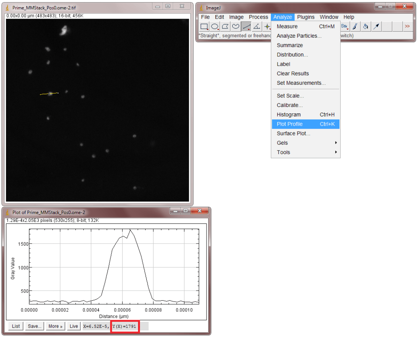Screen dimensions: 418x338
Task: Select the Brush tool in ImageJ toolbar
Action: pos(355,27)
